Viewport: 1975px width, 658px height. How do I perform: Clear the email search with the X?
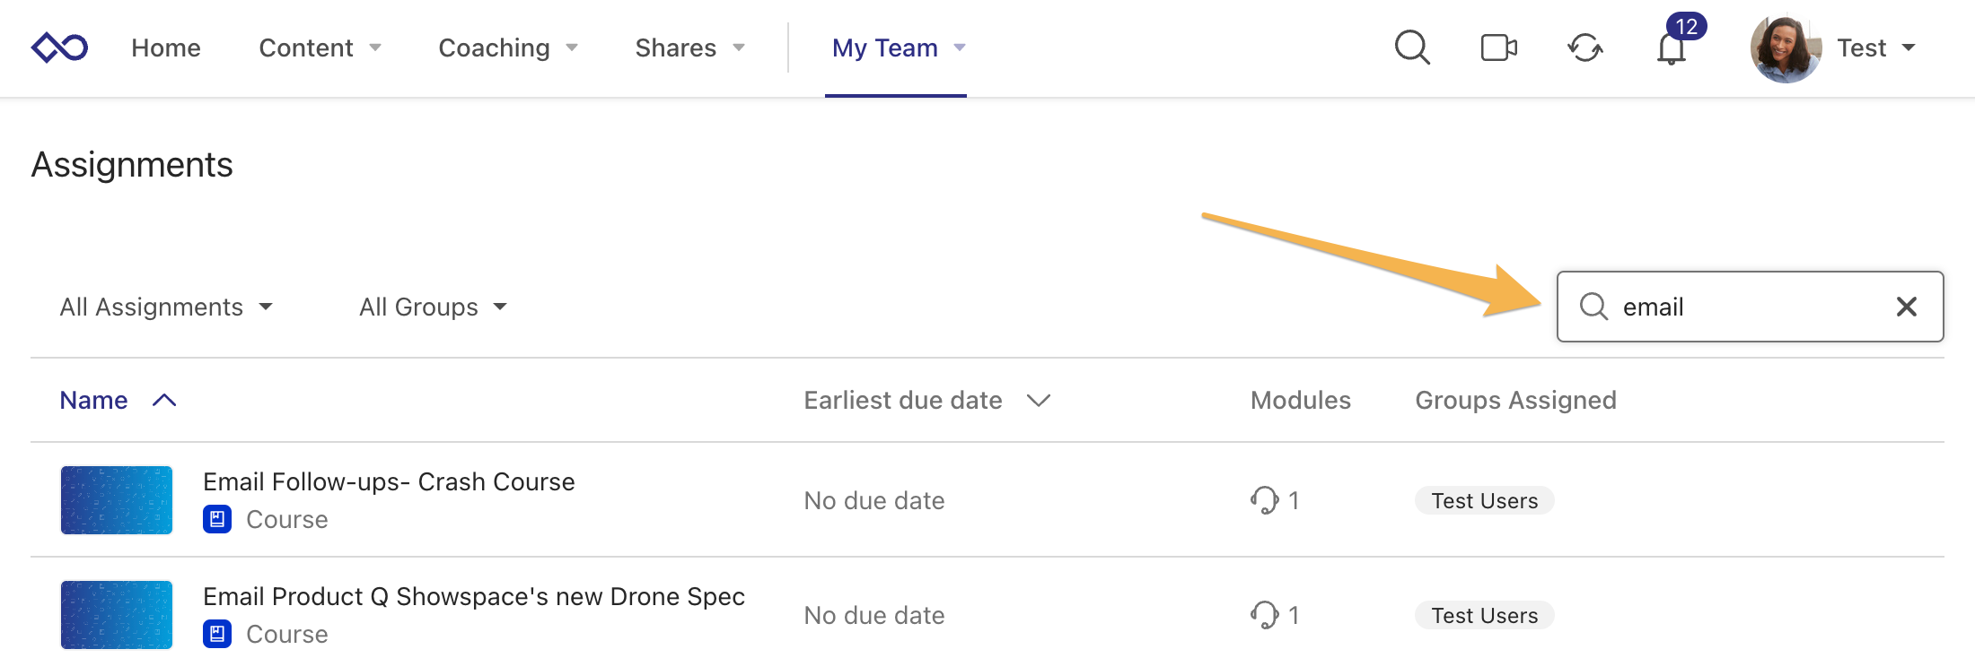(x=1905, y=307)
